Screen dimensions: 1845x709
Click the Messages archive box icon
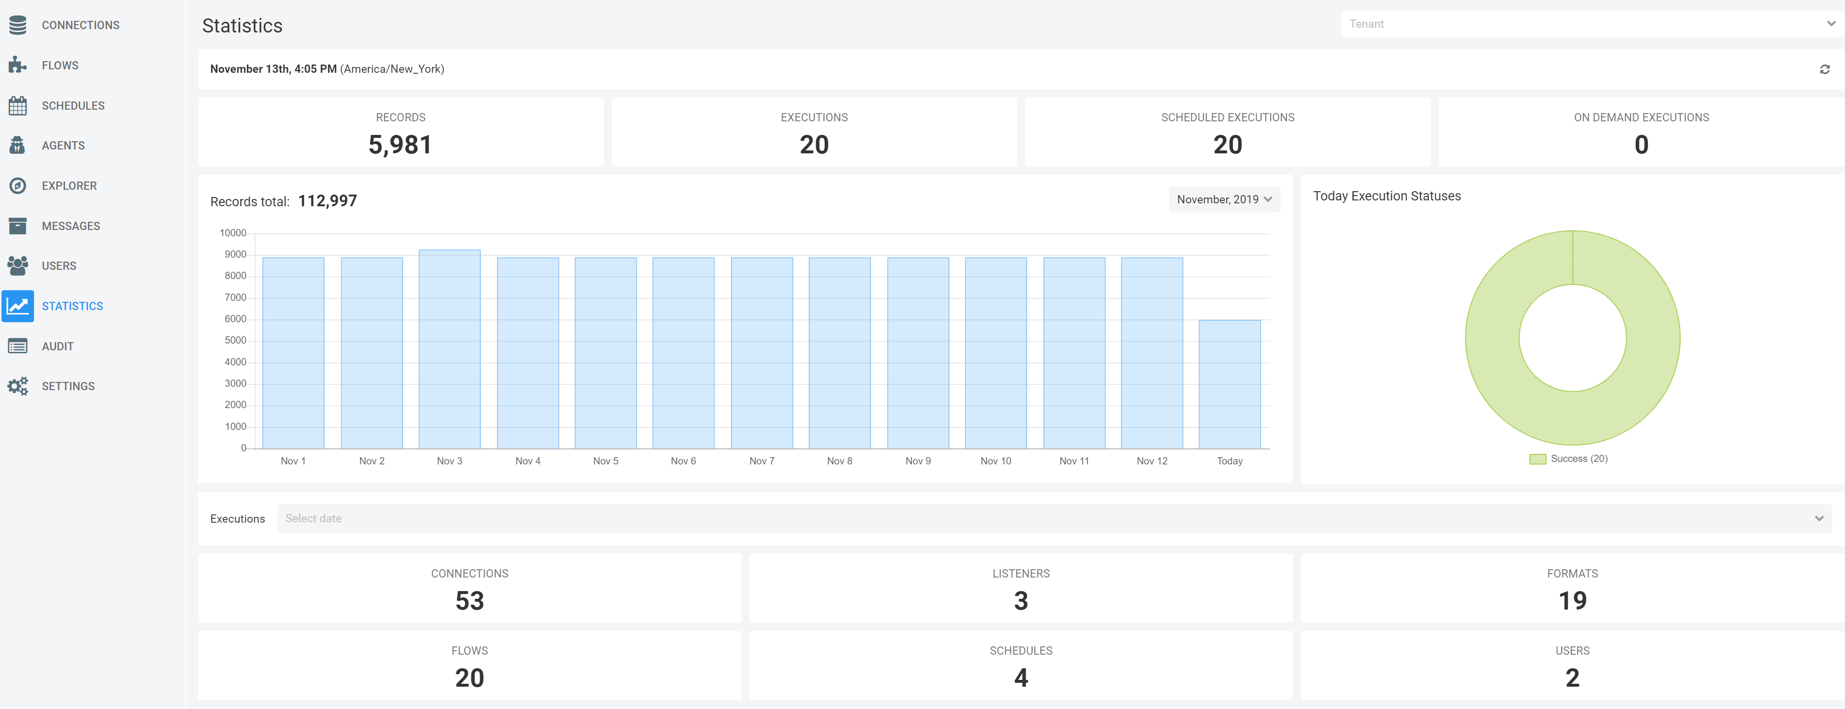[x=18, y=225]
